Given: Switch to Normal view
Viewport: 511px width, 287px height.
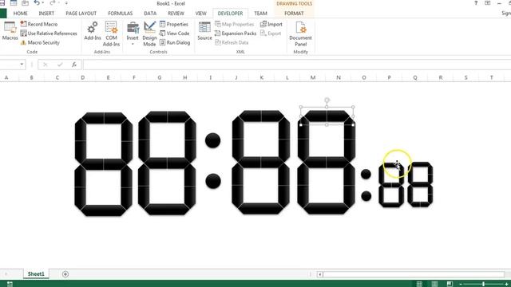Looking at the screenshot, I should tap(419, 284).
